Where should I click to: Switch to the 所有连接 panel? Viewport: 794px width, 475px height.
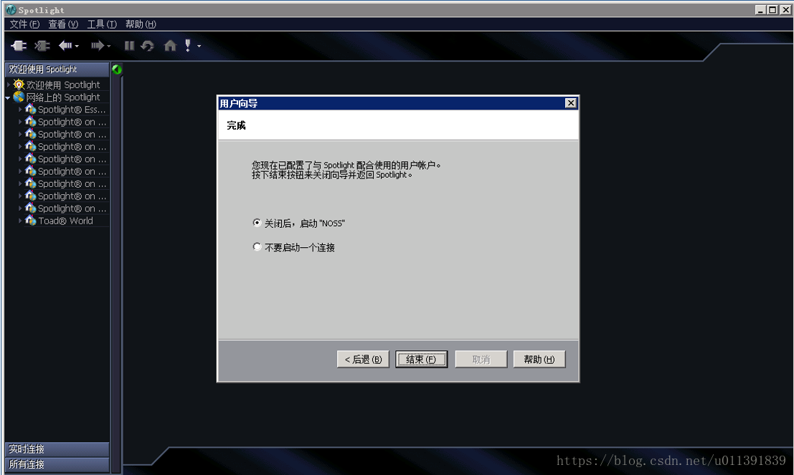click(57, 464)
